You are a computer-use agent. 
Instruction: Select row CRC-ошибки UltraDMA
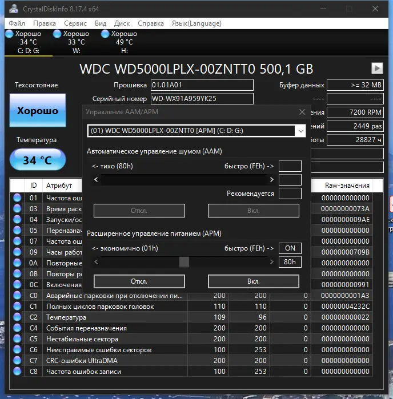[x=191, y=361]
